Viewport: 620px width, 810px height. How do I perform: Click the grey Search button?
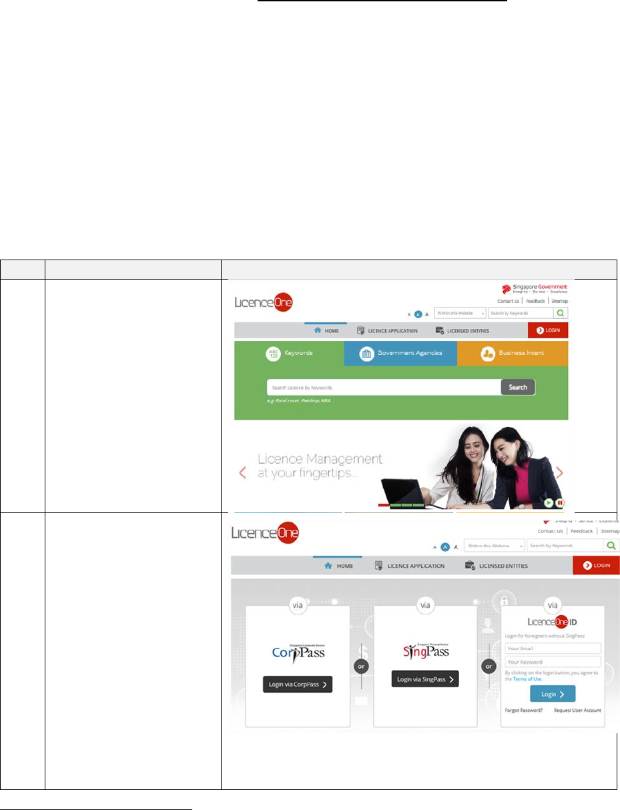(x=518, y=388)
